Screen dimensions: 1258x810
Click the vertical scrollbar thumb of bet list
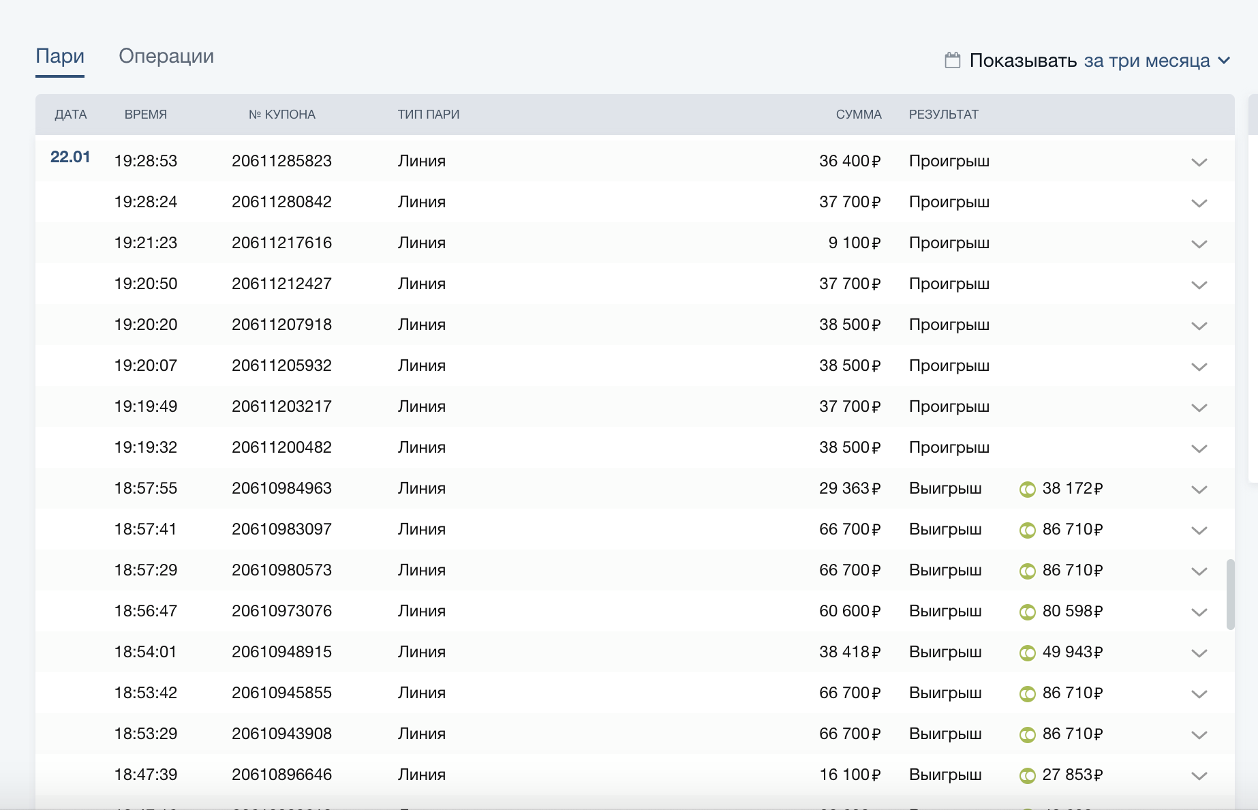tap(1230, 595)
